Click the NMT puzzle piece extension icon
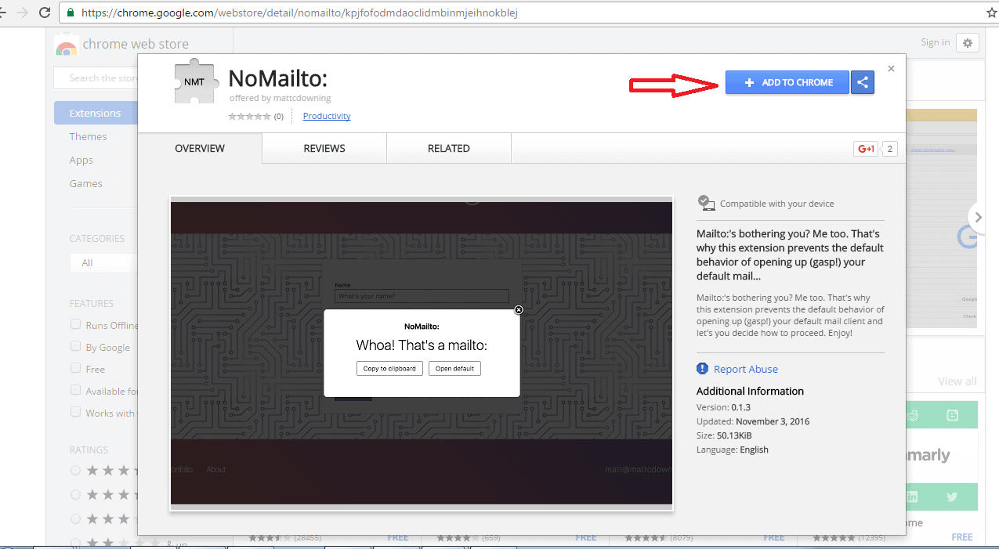 (x=195, y=81)
